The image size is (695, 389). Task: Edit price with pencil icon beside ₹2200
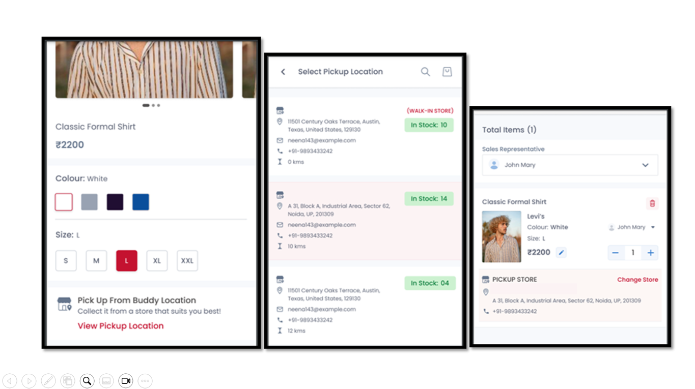point(561,252)
